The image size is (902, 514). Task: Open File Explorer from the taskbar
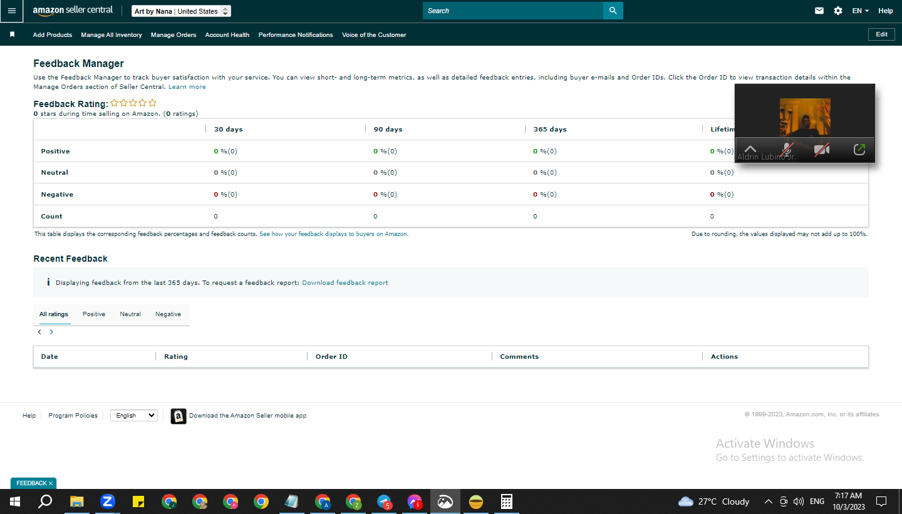click(x=76, y=501)
